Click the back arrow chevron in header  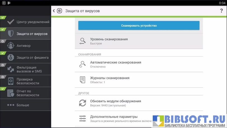click(54, 11)
